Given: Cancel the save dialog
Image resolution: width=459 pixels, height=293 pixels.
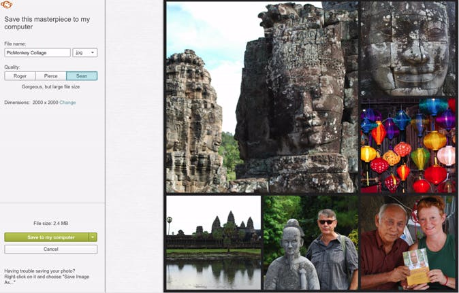Looking at the screenshot, I should [51, 249].
